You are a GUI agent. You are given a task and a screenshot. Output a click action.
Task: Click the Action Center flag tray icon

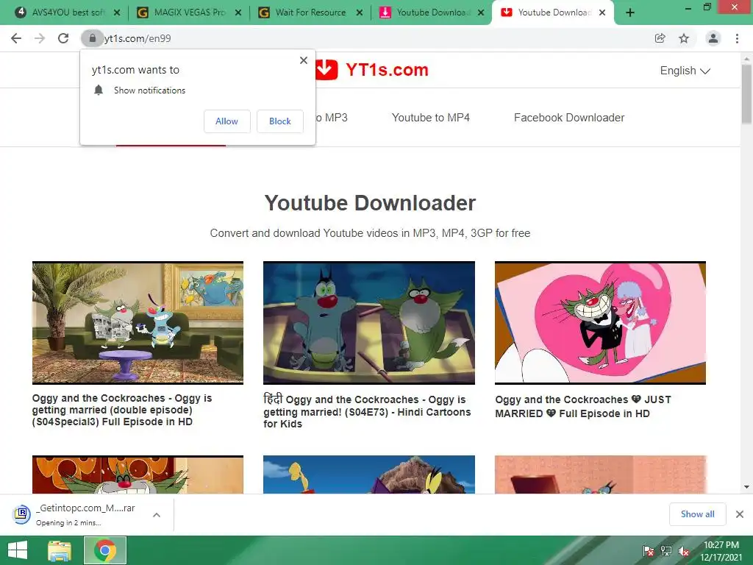(649, 551)
